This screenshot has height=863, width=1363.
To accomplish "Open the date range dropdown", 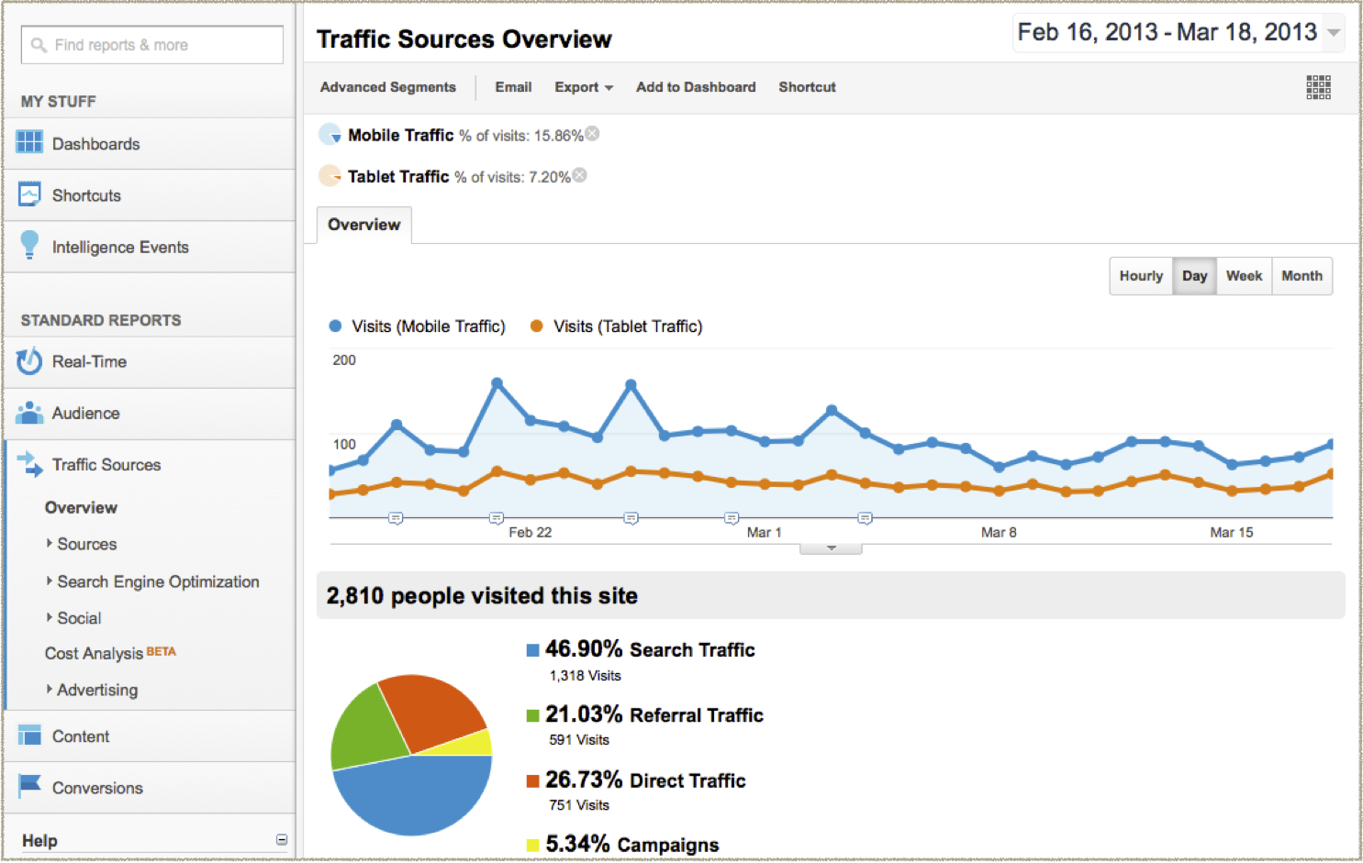I will pyautogui.click(x=1334, y=33).
